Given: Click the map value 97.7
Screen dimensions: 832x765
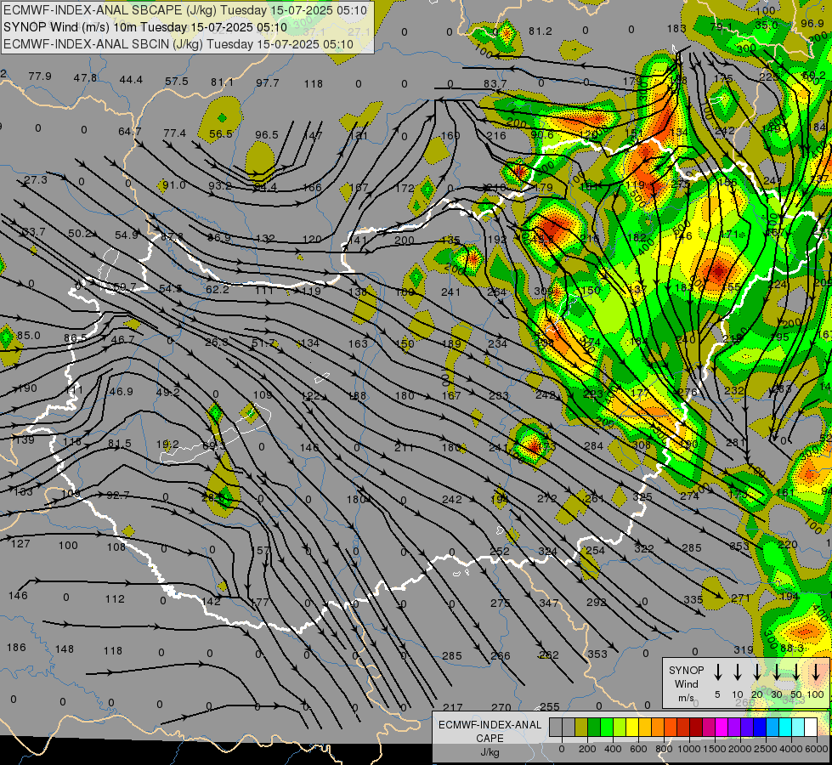Looking at the screenshot, I should pos(268,82).
